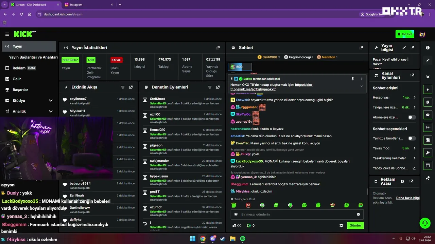Click the Chrome address bar
The width and height of the screenshot is (435, 244).
pyautogui.click(x=197, y=14)
